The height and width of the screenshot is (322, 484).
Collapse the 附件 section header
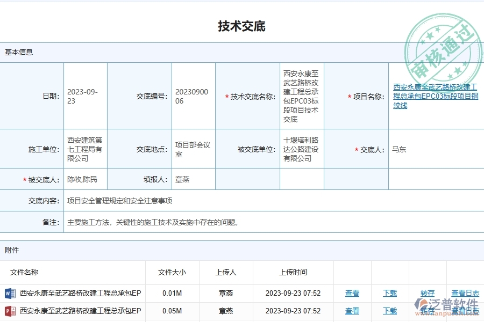[10, 250]
